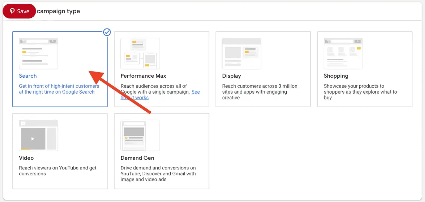425x202 pixels.
Task: Click the 'Shopping' card title
Action: point(336,76)
